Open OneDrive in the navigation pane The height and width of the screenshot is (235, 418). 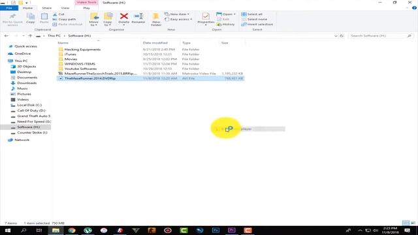pyautogui.click(x=22, y=54)
